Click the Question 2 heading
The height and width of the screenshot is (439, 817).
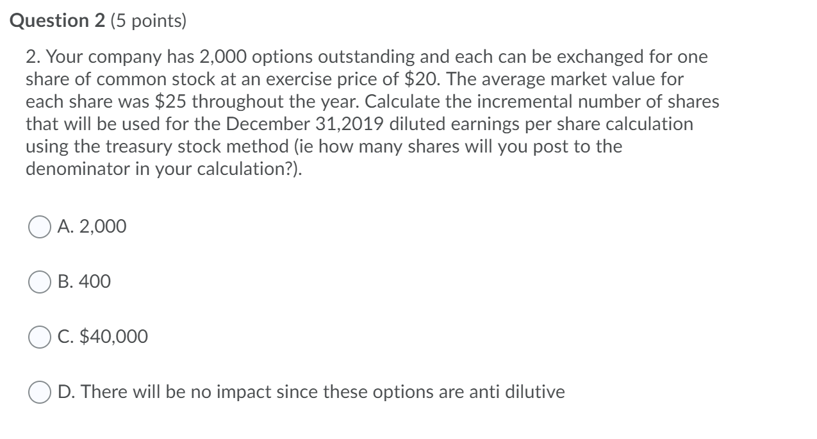click(58, 19)
